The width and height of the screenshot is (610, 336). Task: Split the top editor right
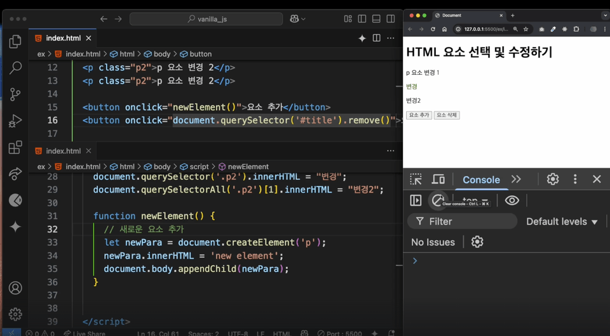376,37
